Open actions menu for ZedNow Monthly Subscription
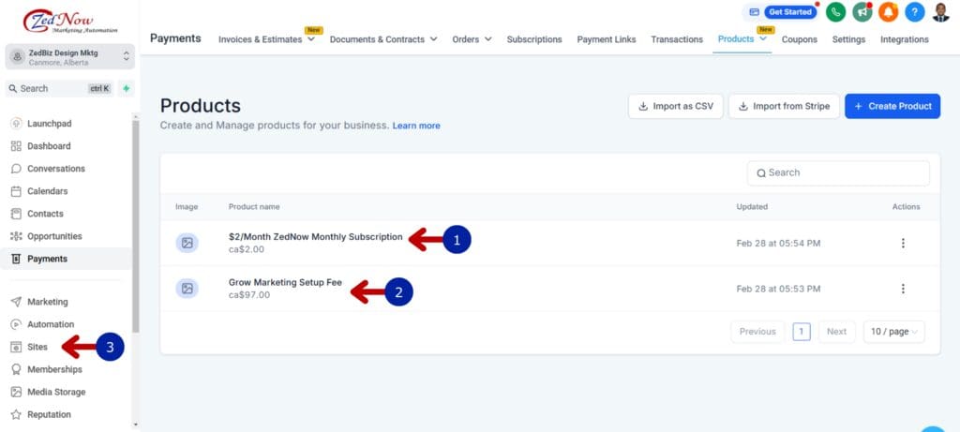The width and height of the screenshot is (960, 432). [903, 243]
